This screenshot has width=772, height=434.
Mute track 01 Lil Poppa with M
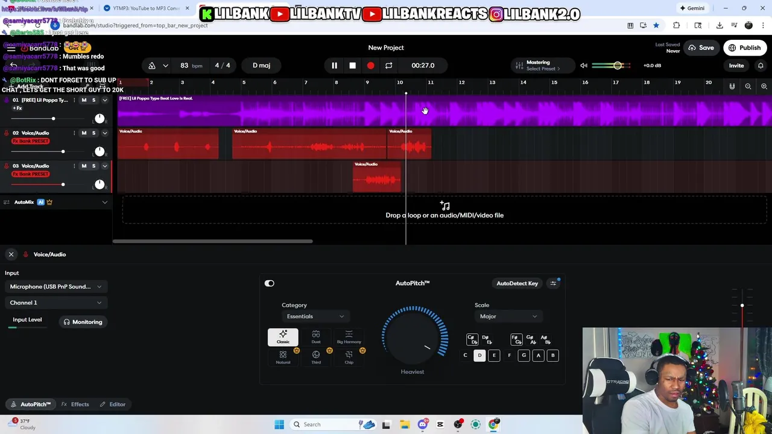(x=84, y=100)
